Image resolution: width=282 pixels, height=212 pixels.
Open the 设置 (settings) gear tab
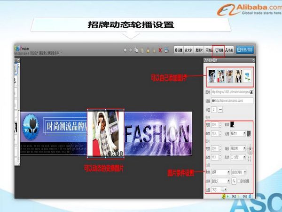[x=179, y=50]
